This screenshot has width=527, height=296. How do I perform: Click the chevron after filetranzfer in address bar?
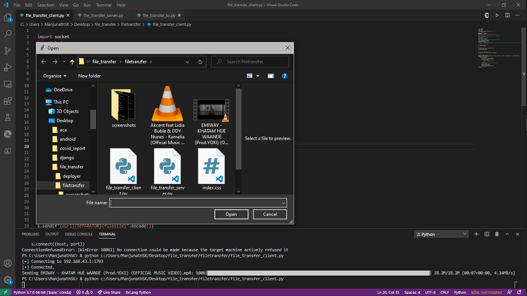click(151, 62)
